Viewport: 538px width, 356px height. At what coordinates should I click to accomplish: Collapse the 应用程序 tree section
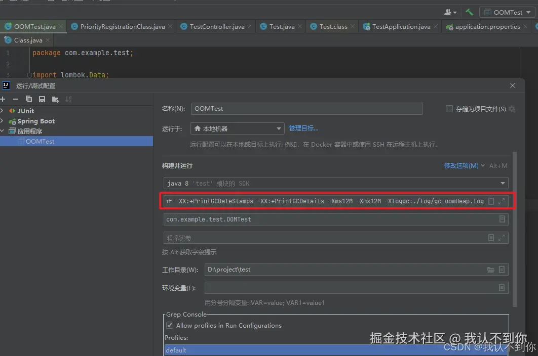click(4, 131)
